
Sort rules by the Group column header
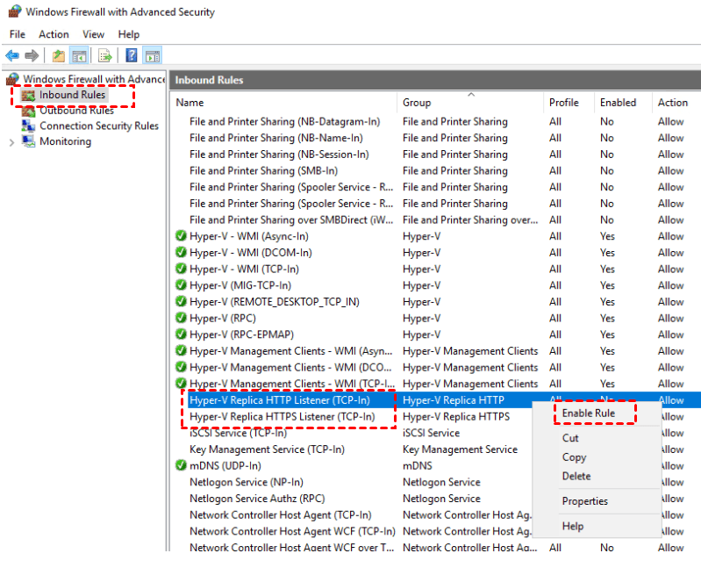click(417, 103)
